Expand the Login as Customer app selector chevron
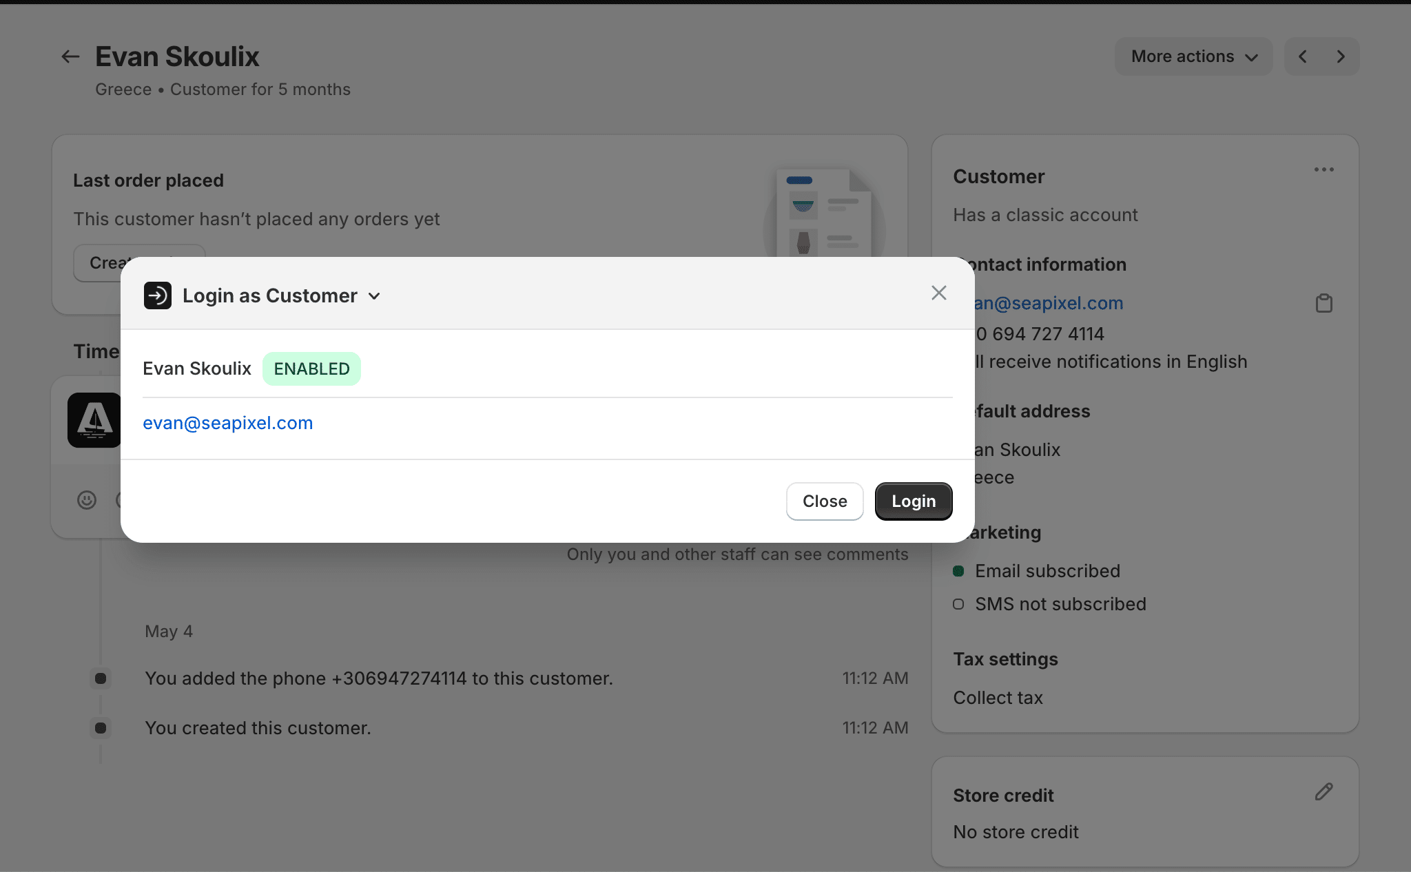Viewport: 1411px width, 872px height. [x=374, y=295]
